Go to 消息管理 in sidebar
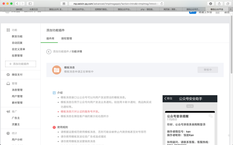Viewport: 233px width, 145px height. (x=17, y=90)
